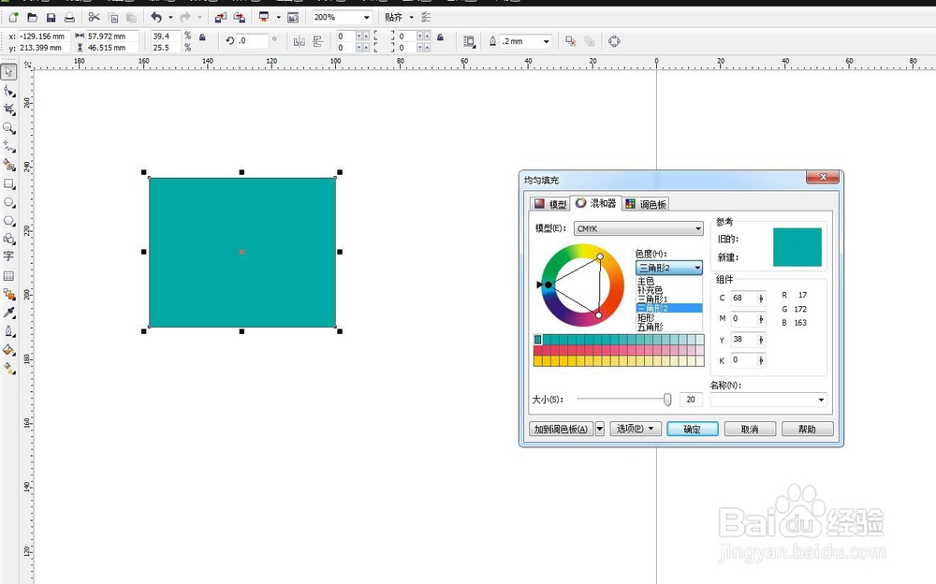936x584 pixels.
Task: Click the wrap text icon in property bar
Action: point(469,41)
